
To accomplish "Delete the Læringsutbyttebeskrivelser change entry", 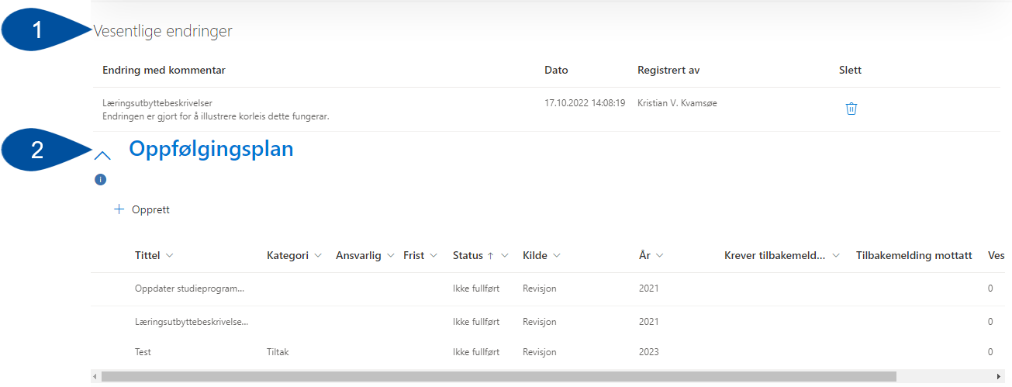I will pyautogui.click(x=851, y=109).
